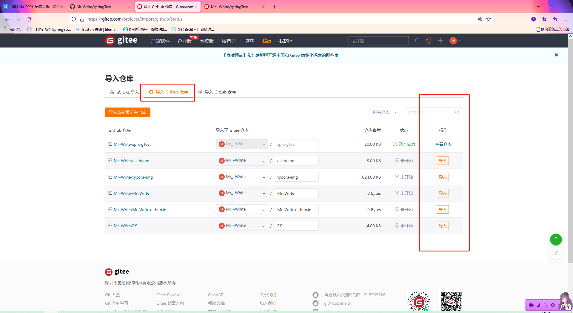Switch to the Mr_-White/springTest browser tab

point(234,7)
